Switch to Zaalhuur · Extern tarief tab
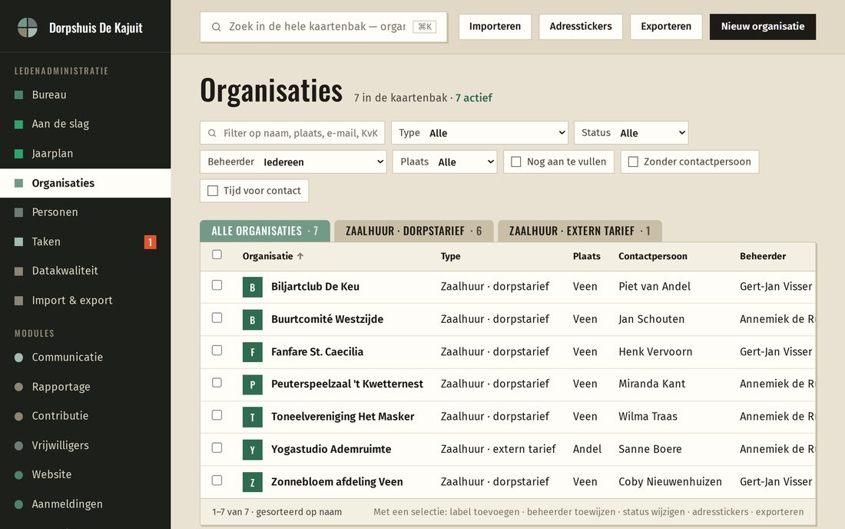The height and width of the screenshot is (529, 845). [x=580, y=231]
